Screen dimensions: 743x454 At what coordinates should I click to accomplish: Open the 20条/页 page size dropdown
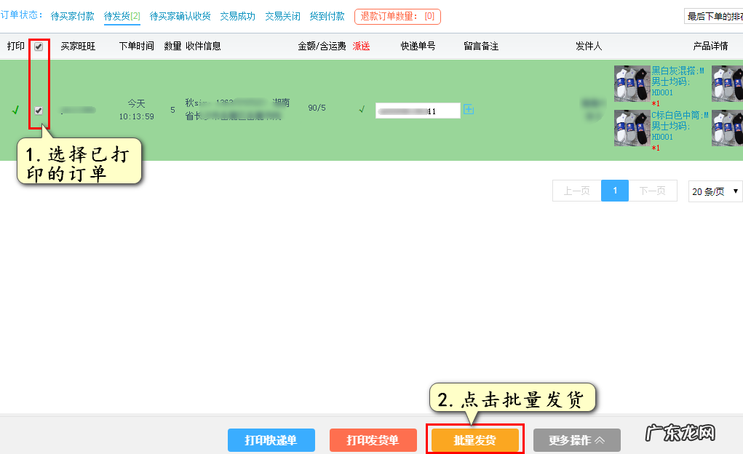point(716,191)
